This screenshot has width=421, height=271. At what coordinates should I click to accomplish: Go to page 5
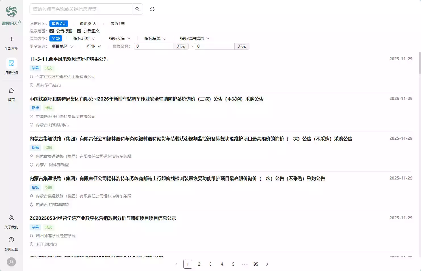point(233,264)
